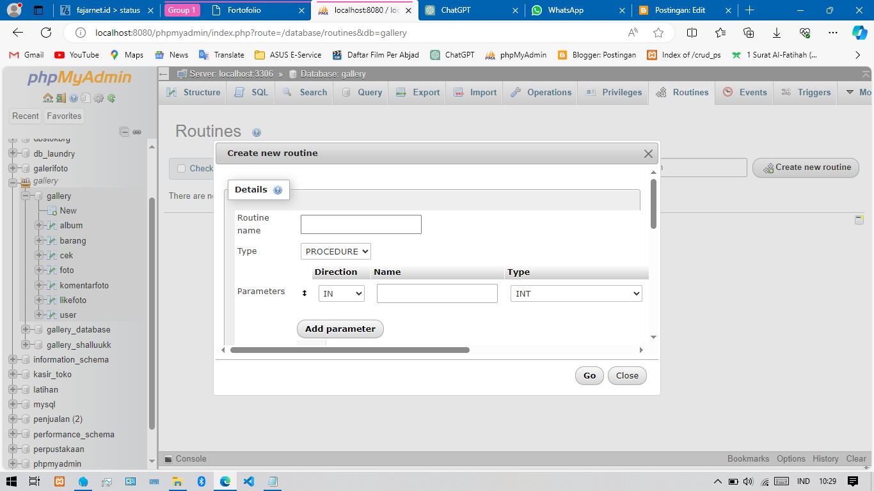This screenshot has height=491, width=874.
Task: Click parameter row reorder arrows icon
Action: 305,293
